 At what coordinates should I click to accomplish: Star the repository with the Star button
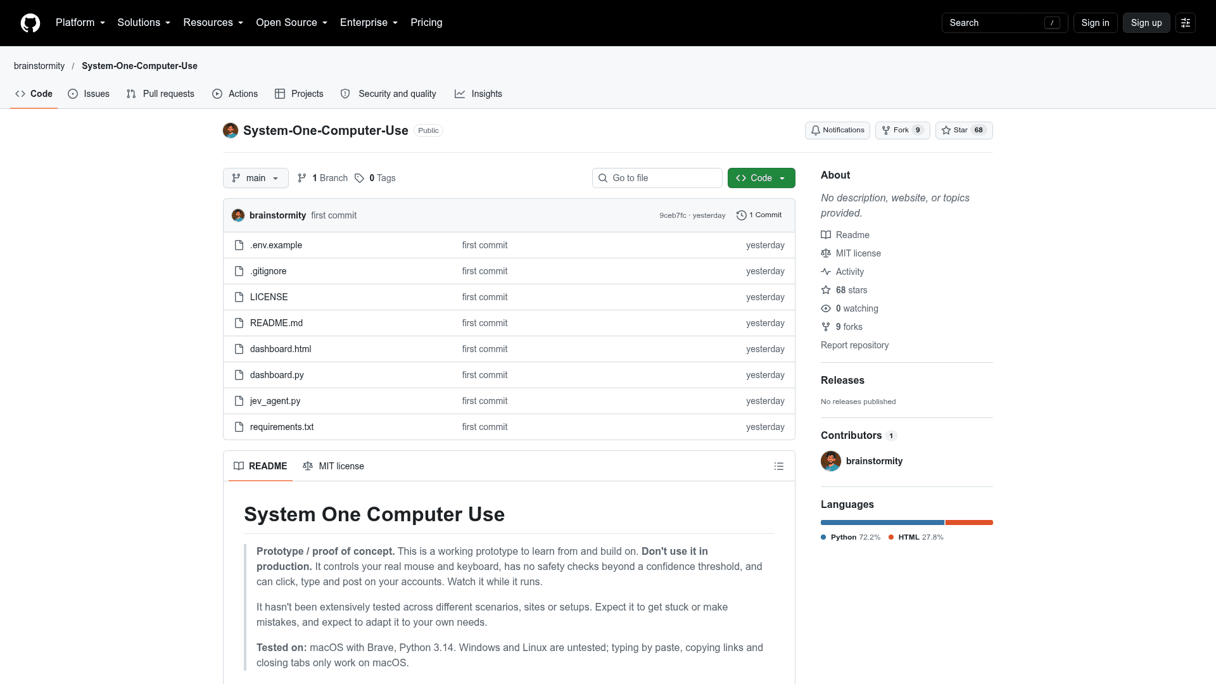click(964, 130)
